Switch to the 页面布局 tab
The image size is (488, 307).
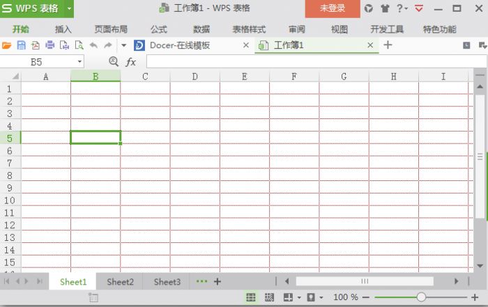(x=111, y=29)
